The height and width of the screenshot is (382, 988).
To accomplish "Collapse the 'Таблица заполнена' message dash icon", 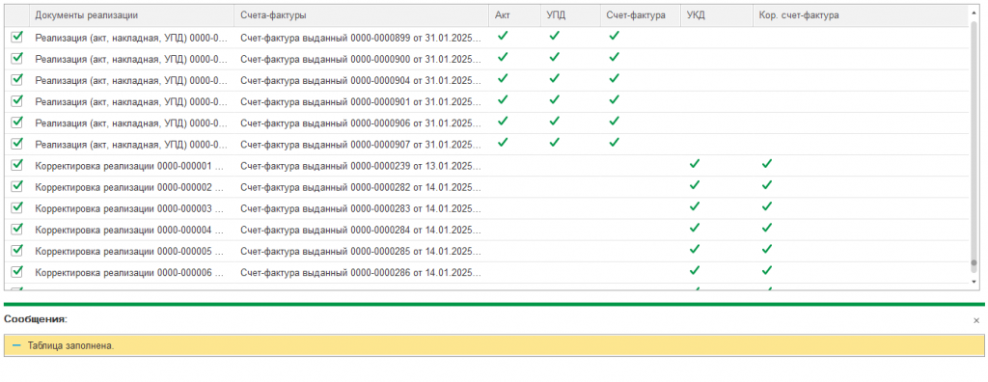I will point(16,346).
